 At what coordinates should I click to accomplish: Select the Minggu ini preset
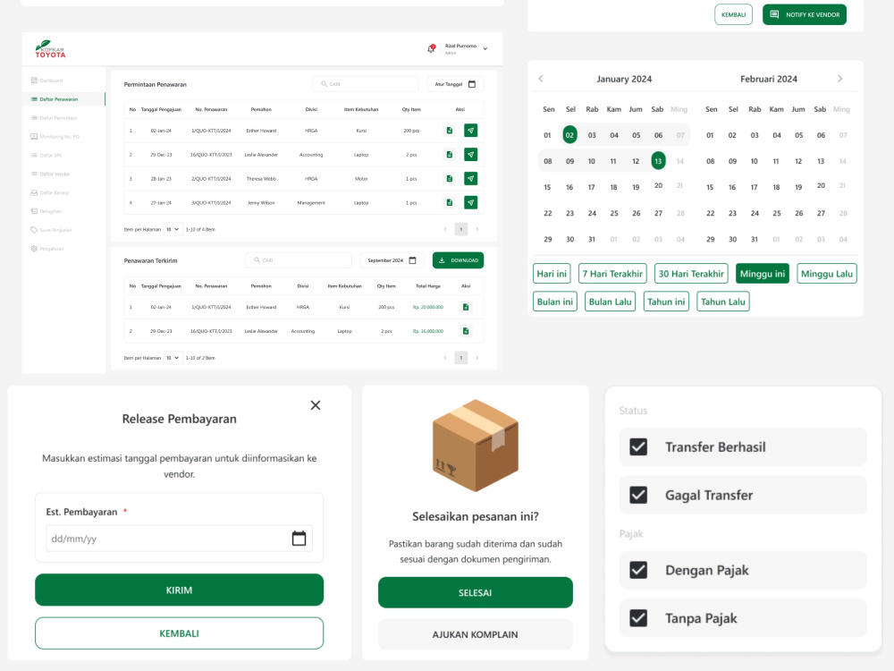click(x=763, y=274)
